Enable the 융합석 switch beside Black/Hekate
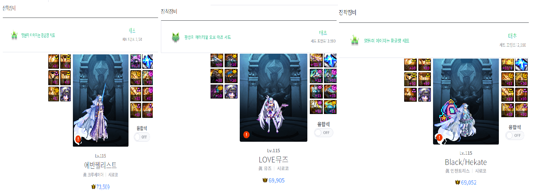 pyautogui.click(x=515, y=135)
